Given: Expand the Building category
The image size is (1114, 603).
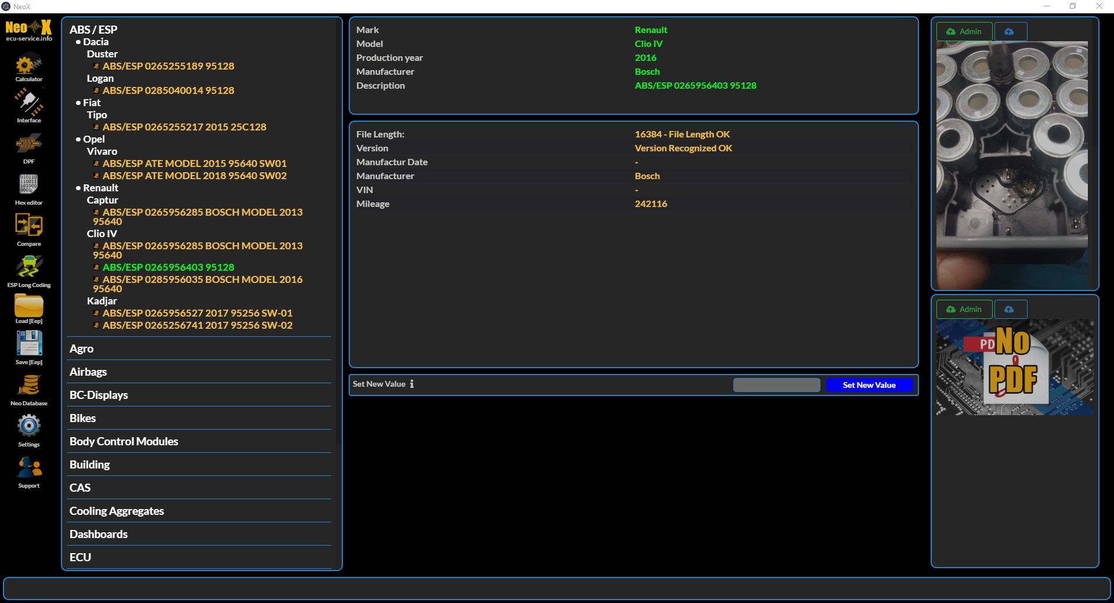Looking at the screenshot, I should coord(199,464).
